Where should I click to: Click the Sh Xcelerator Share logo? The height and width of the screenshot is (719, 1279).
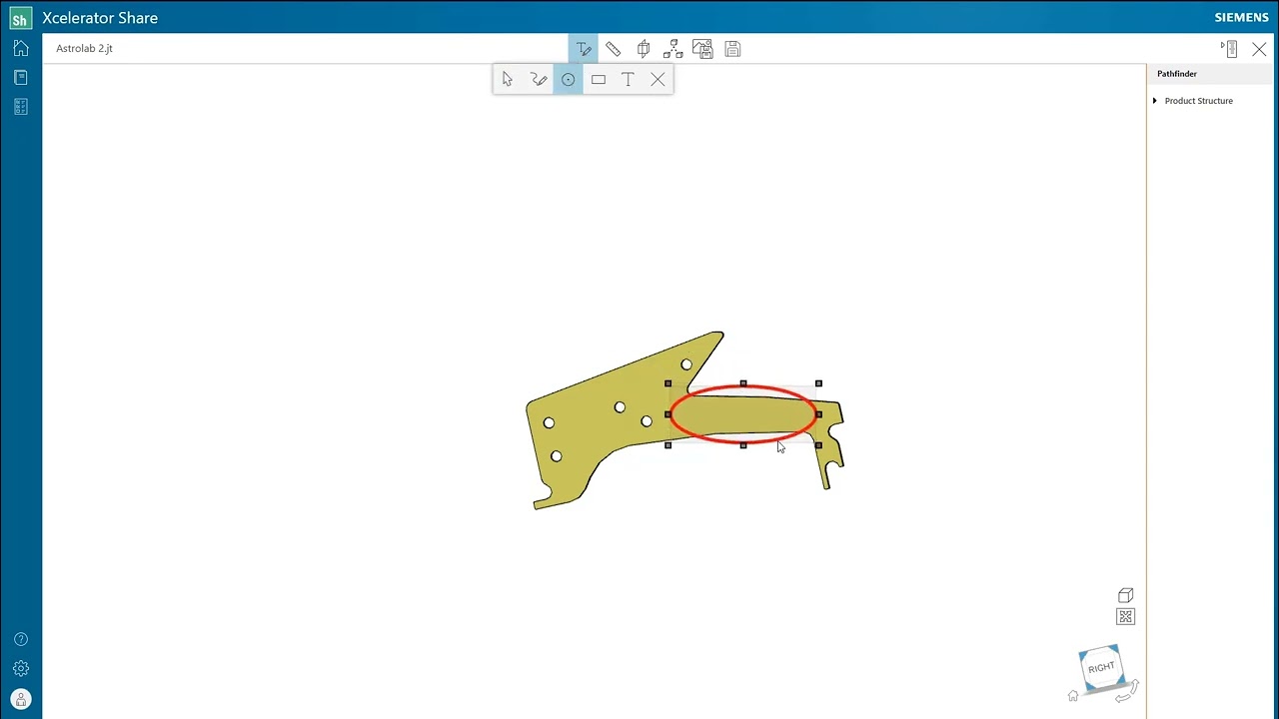point(20,18)
